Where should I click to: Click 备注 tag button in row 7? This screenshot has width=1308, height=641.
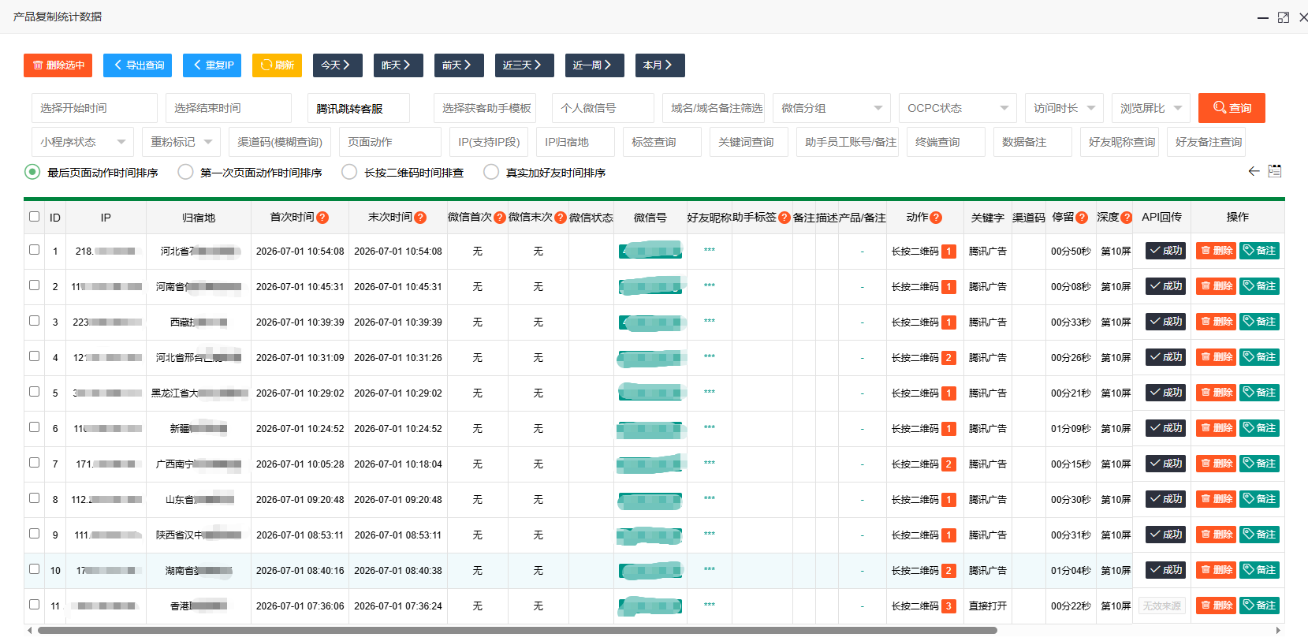(x=1259, y=464)
